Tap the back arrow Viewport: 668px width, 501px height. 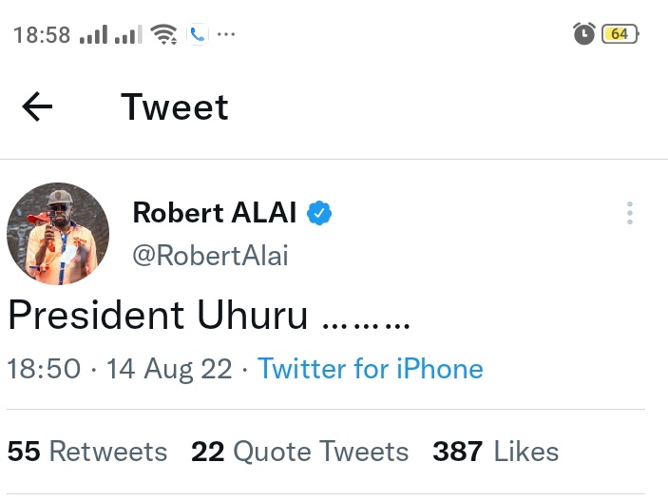click(x=37, y=107)
